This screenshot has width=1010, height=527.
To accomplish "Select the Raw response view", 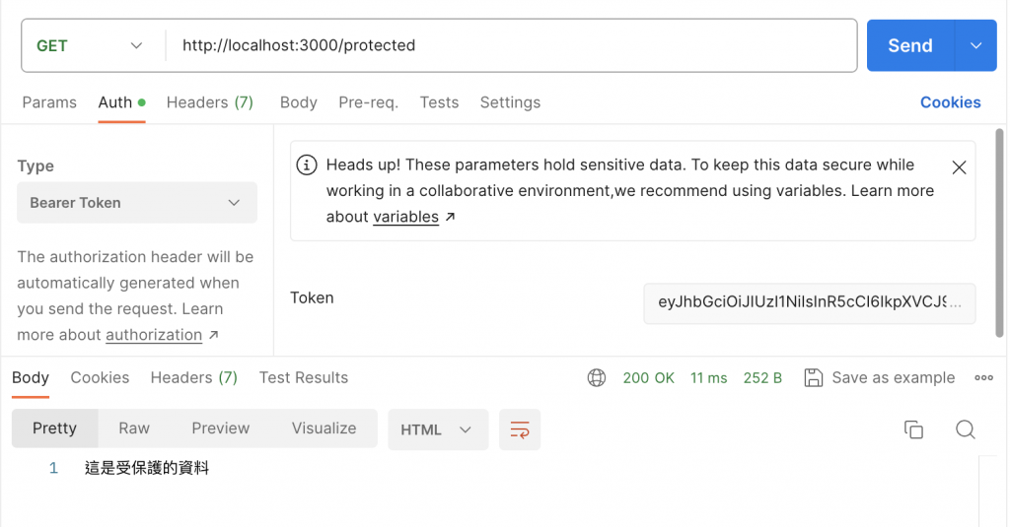I will [134, 428].
